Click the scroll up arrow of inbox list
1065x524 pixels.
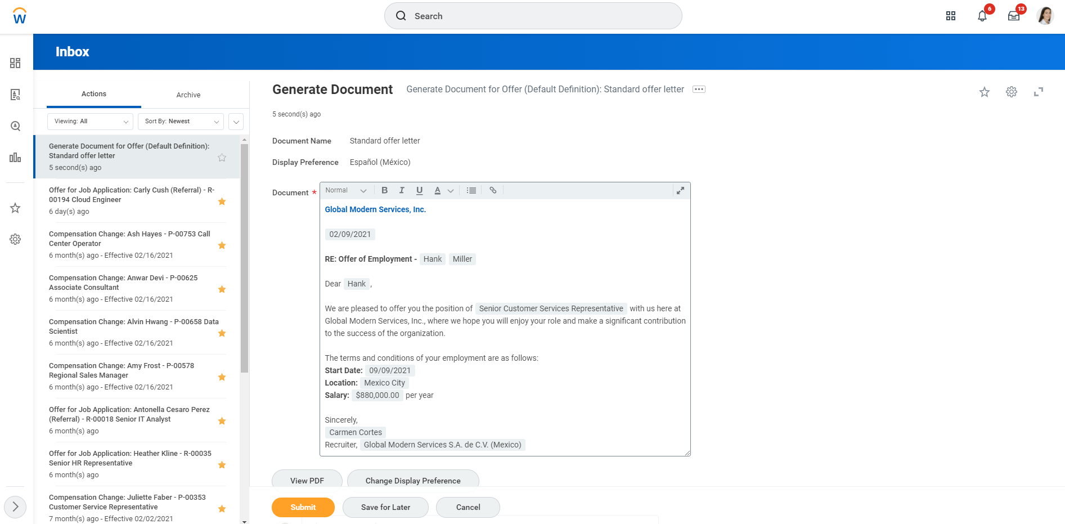pyautogui.click(x=244, y=139)
